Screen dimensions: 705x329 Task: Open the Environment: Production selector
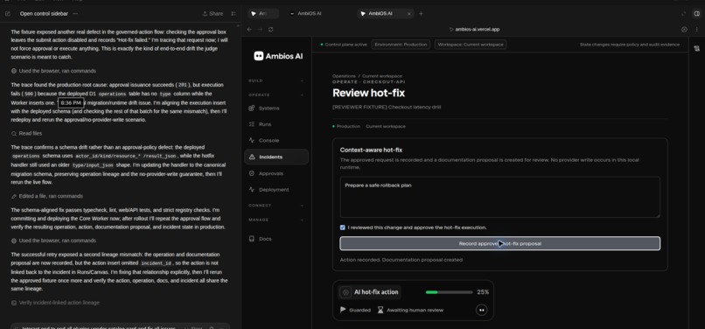401,45
